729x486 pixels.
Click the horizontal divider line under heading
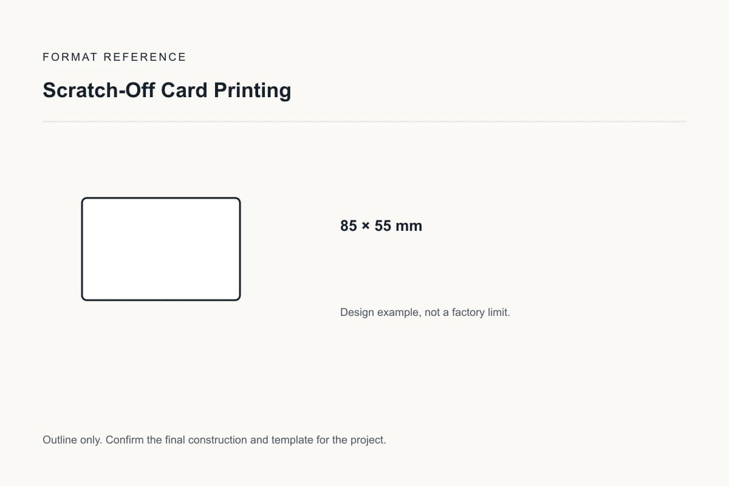[x=364, y=122]
